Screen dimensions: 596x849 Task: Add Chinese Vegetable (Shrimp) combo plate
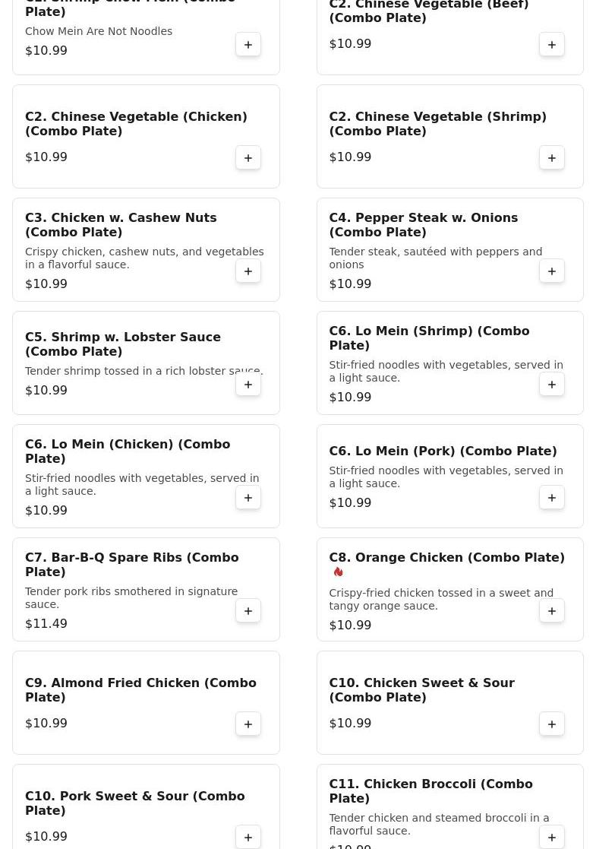click(552, 158)
